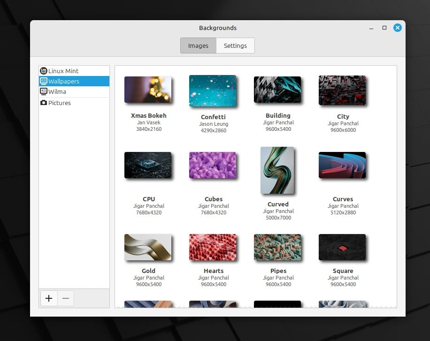Select the Curved wallpaper

277,171
